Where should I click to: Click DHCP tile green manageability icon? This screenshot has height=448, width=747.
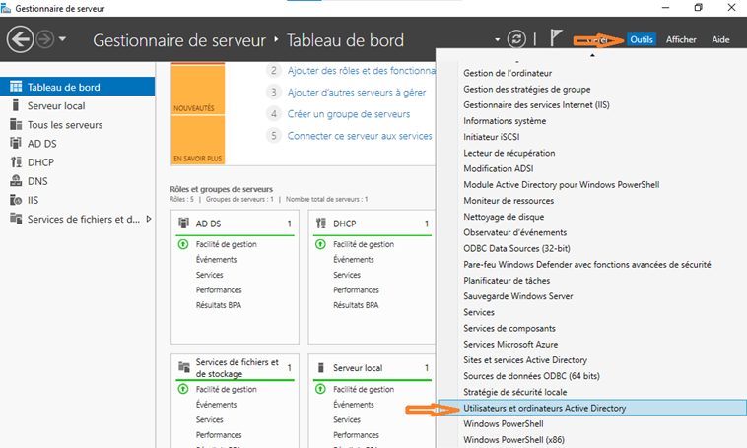tap(320, 244)
